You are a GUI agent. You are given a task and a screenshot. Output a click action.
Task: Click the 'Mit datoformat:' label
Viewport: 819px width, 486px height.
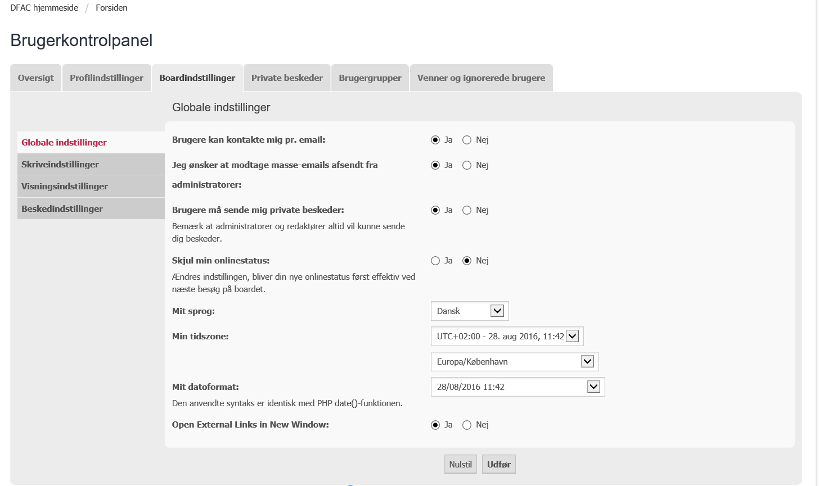(205, 387)
